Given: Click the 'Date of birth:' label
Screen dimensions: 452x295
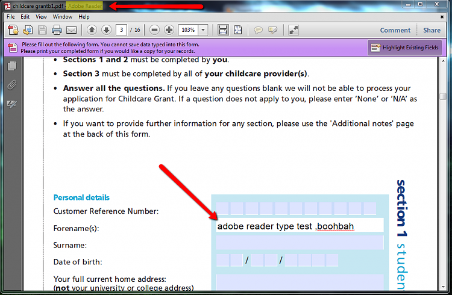Looking at the screenshot, I should (78, 262).
